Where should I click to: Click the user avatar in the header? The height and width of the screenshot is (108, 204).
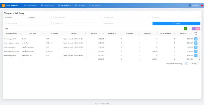[x=190, y=5]
